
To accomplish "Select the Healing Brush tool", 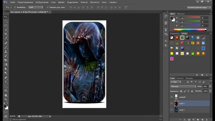I will pyautogui.click(x=6, y=43).
